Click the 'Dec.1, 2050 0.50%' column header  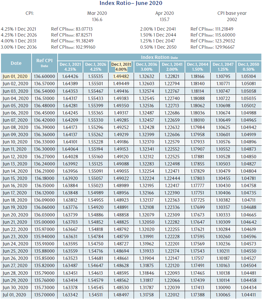(x=249, y=67)
